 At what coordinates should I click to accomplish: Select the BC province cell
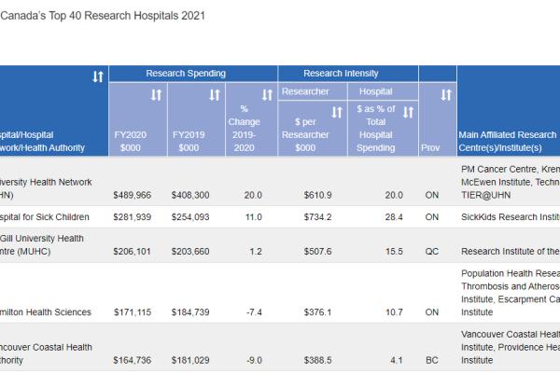pyautogui.click(x=432, y=361)
